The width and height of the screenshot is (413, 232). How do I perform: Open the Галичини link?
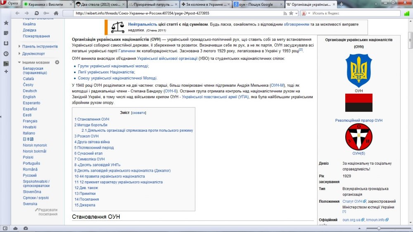click(x=127, y=51)
